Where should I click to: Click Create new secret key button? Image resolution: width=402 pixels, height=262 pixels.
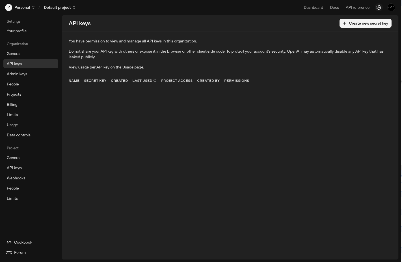[x=365, y=23]
